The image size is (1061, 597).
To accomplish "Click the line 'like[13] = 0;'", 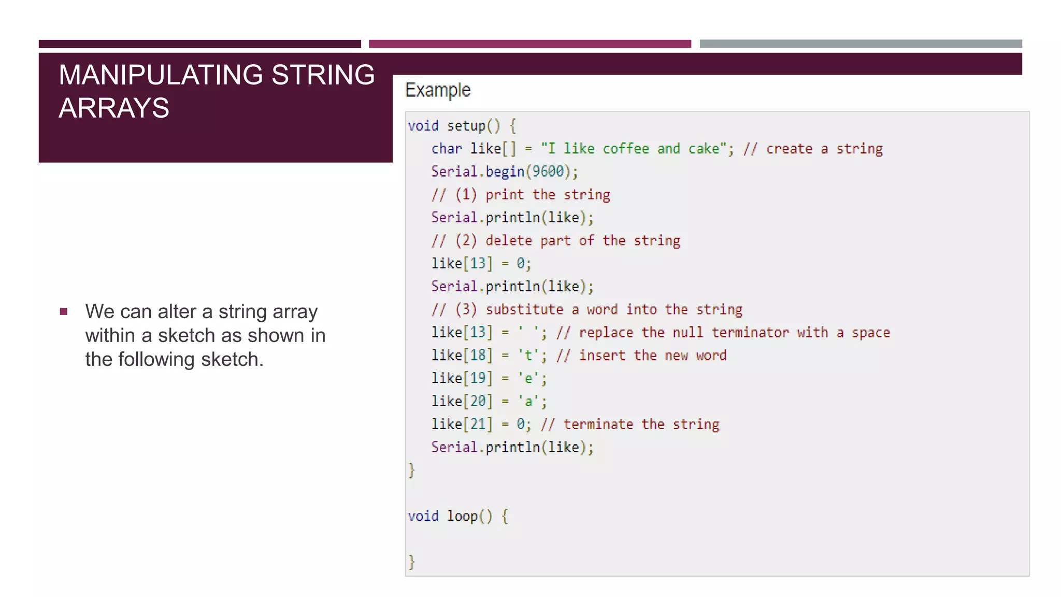I will (x=481, y=263).
